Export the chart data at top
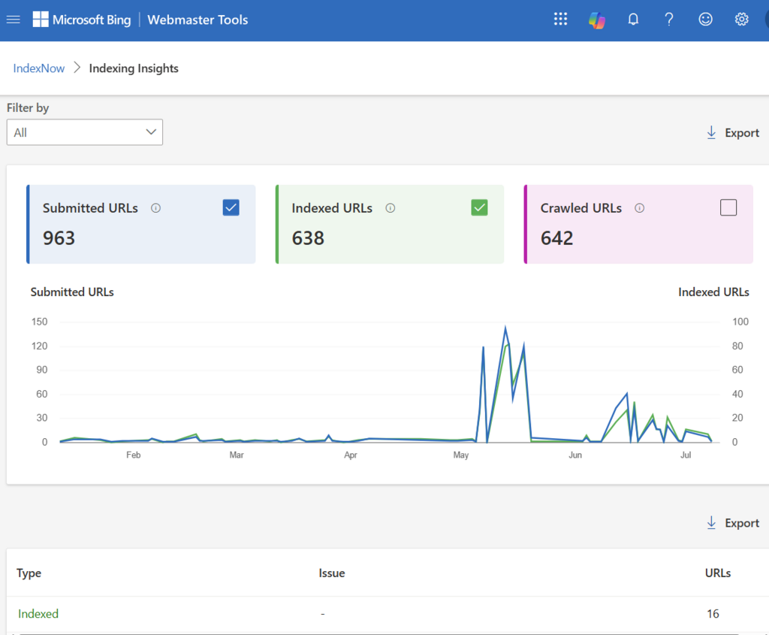This screenshot has width=769, height=635. click(x=733, y=132)
